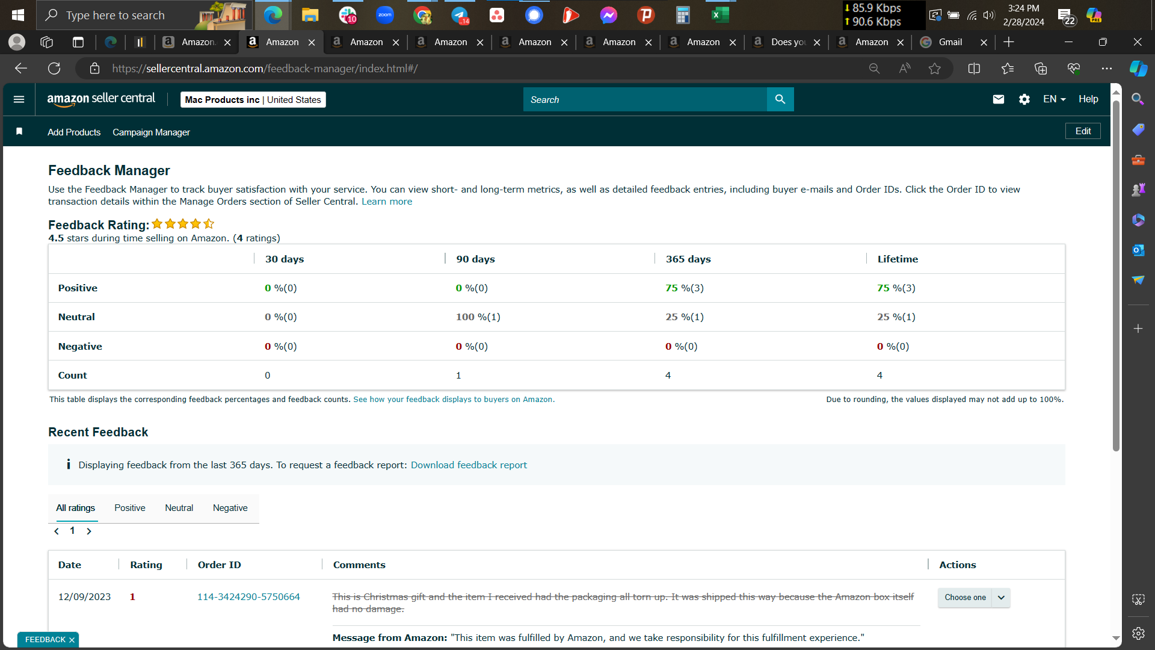Click the 90 days neutral value 100 %(1)
Screen dimensions: 1155x650
pos(478,317)
